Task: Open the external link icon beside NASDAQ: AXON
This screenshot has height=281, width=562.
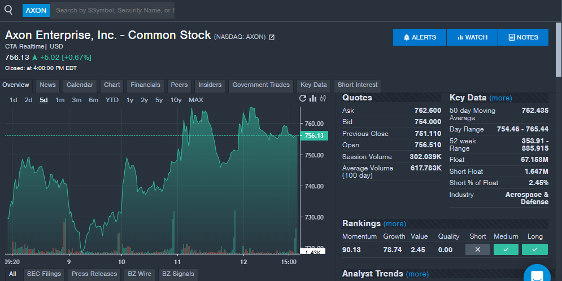Action: [x=272, y=37]
